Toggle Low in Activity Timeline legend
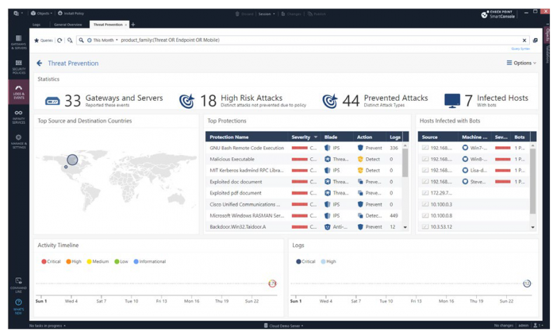This screenshot has height=336, width=557. (x=121, y=262)
